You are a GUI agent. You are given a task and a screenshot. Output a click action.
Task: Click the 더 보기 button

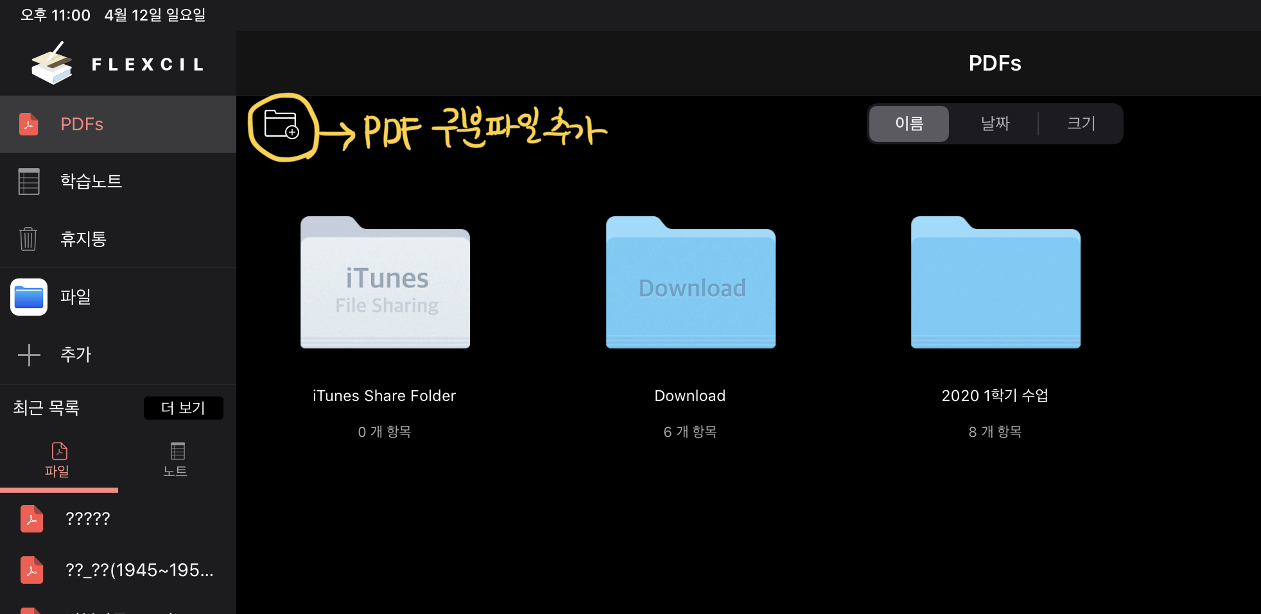(x=184, y=408)
